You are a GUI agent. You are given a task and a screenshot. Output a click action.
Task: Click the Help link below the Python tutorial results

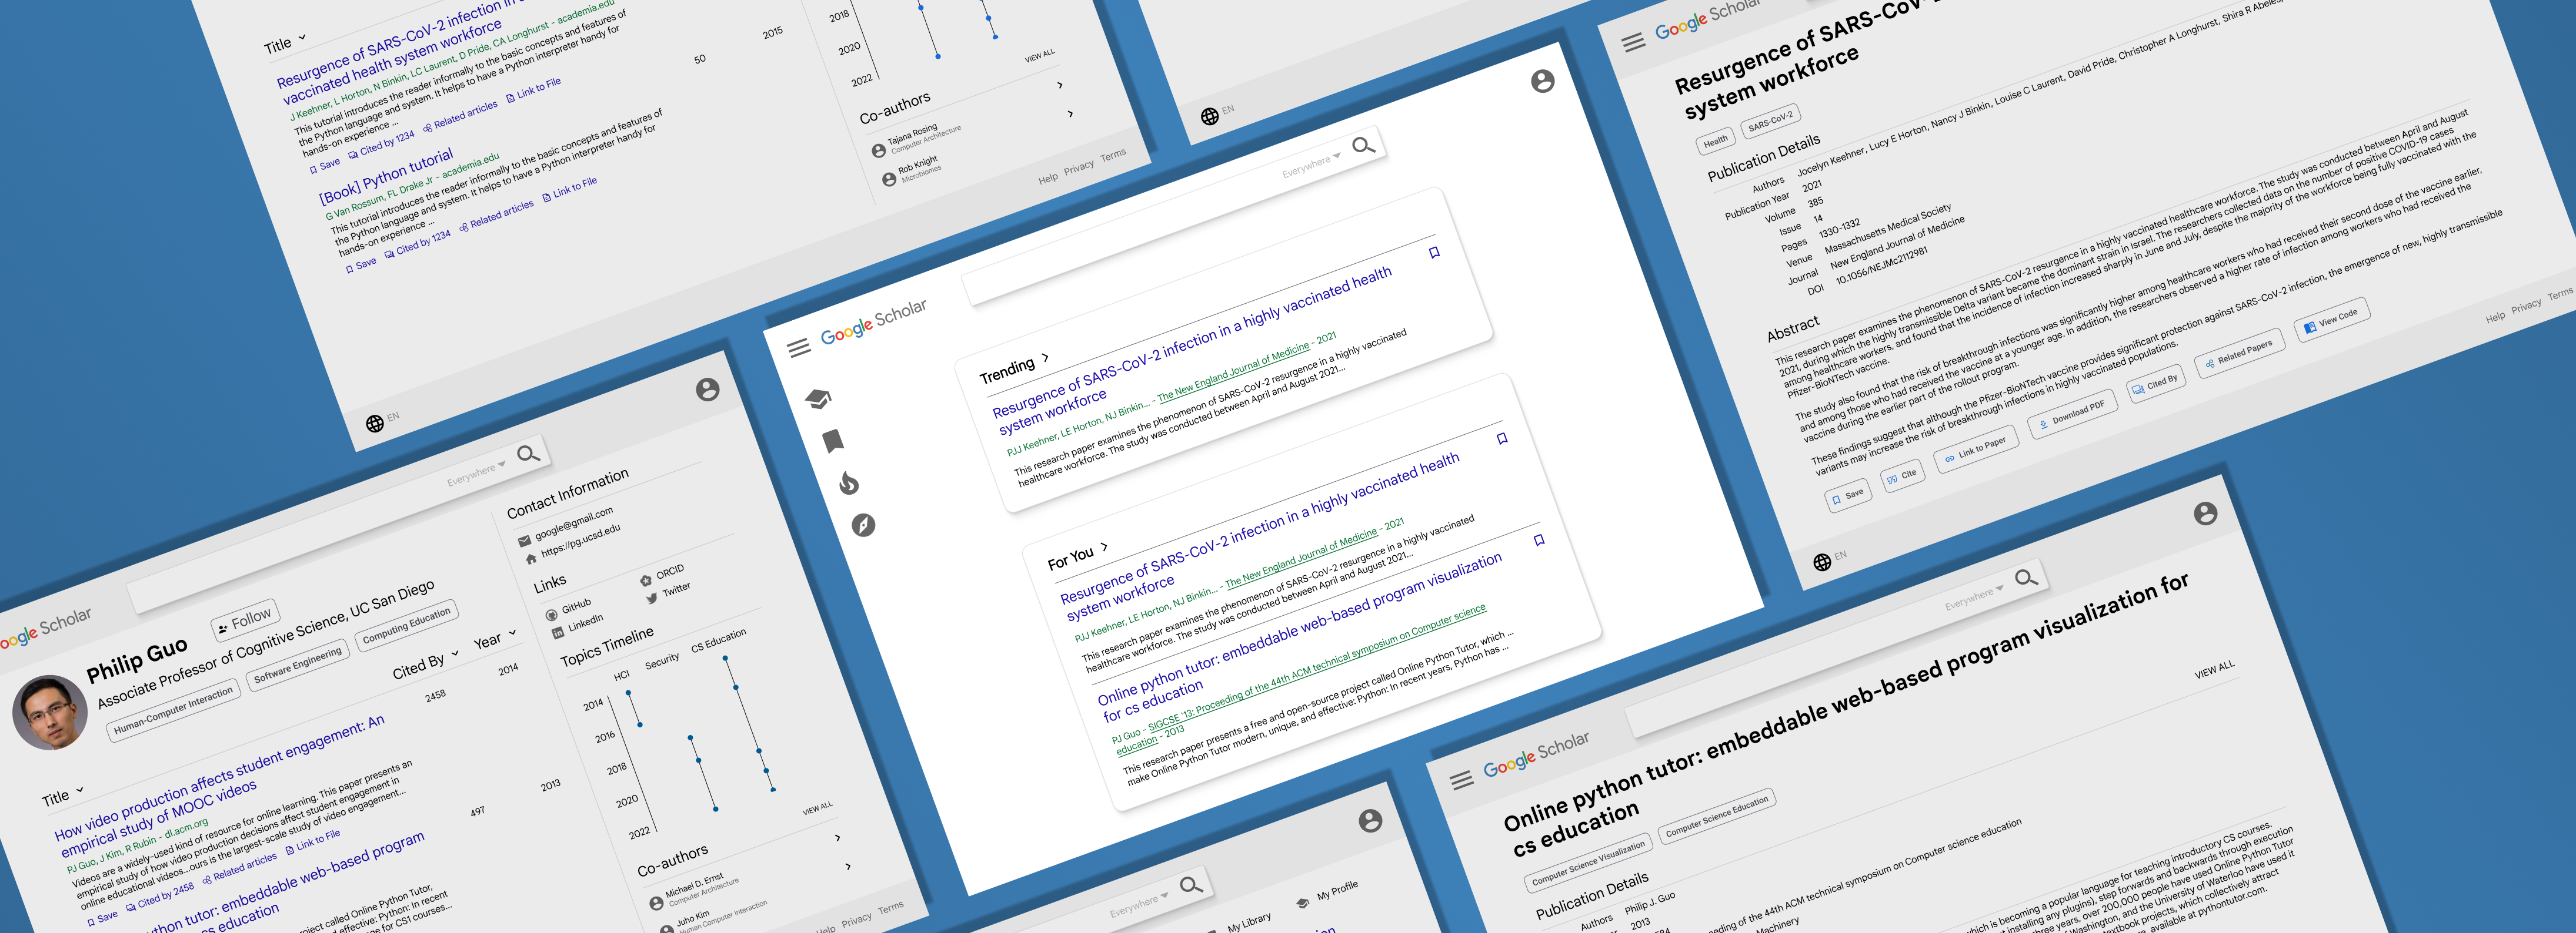1047,179
